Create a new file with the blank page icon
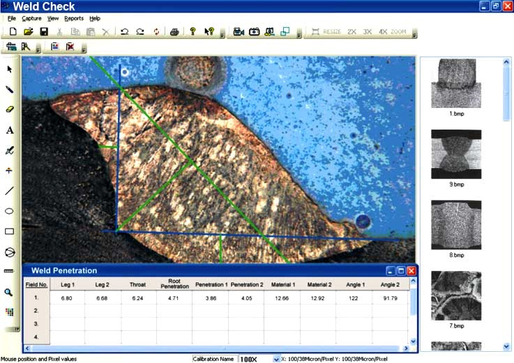514x363 pixels. (13, 31)
